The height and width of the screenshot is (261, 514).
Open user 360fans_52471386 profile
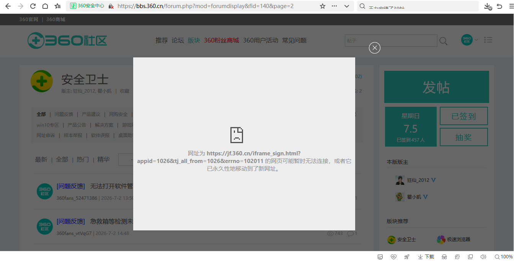pos(77,198)
